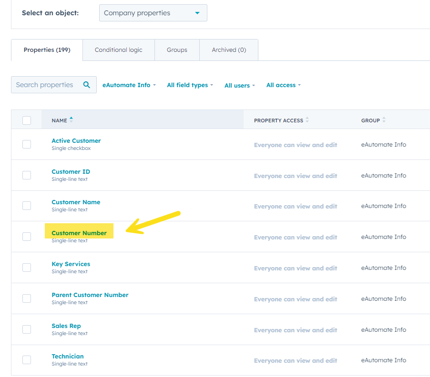The height and width of the screenshot is (377, 430).
Task: Click 'Everyone can view and edit' for Sales Rep
Action: tap(296, 330)
